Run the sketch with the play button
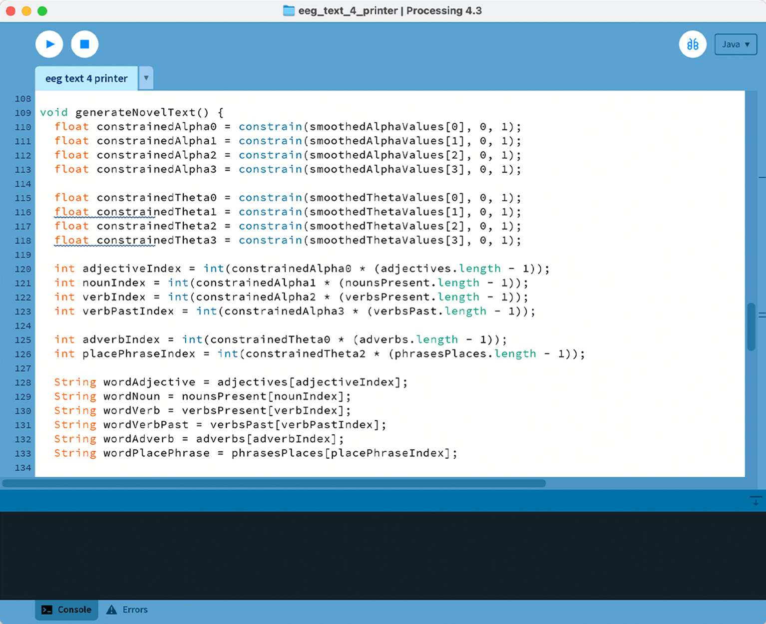 click(x=49, y=44)
